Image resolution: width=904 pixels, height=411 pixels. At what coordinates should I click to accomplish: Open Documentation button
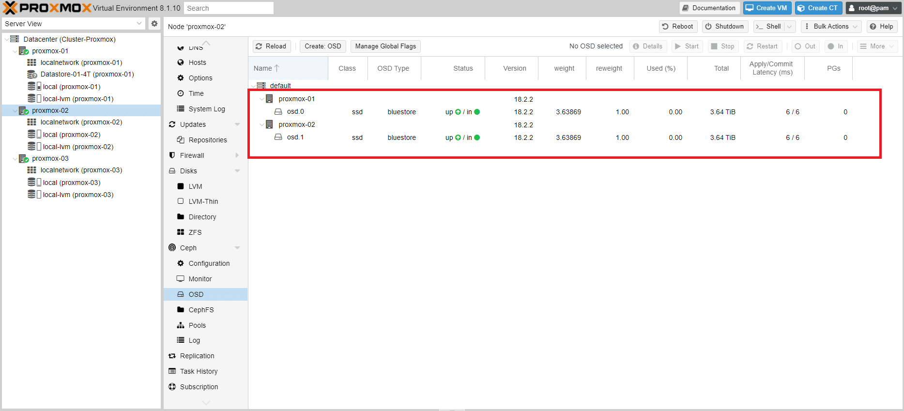709,8
